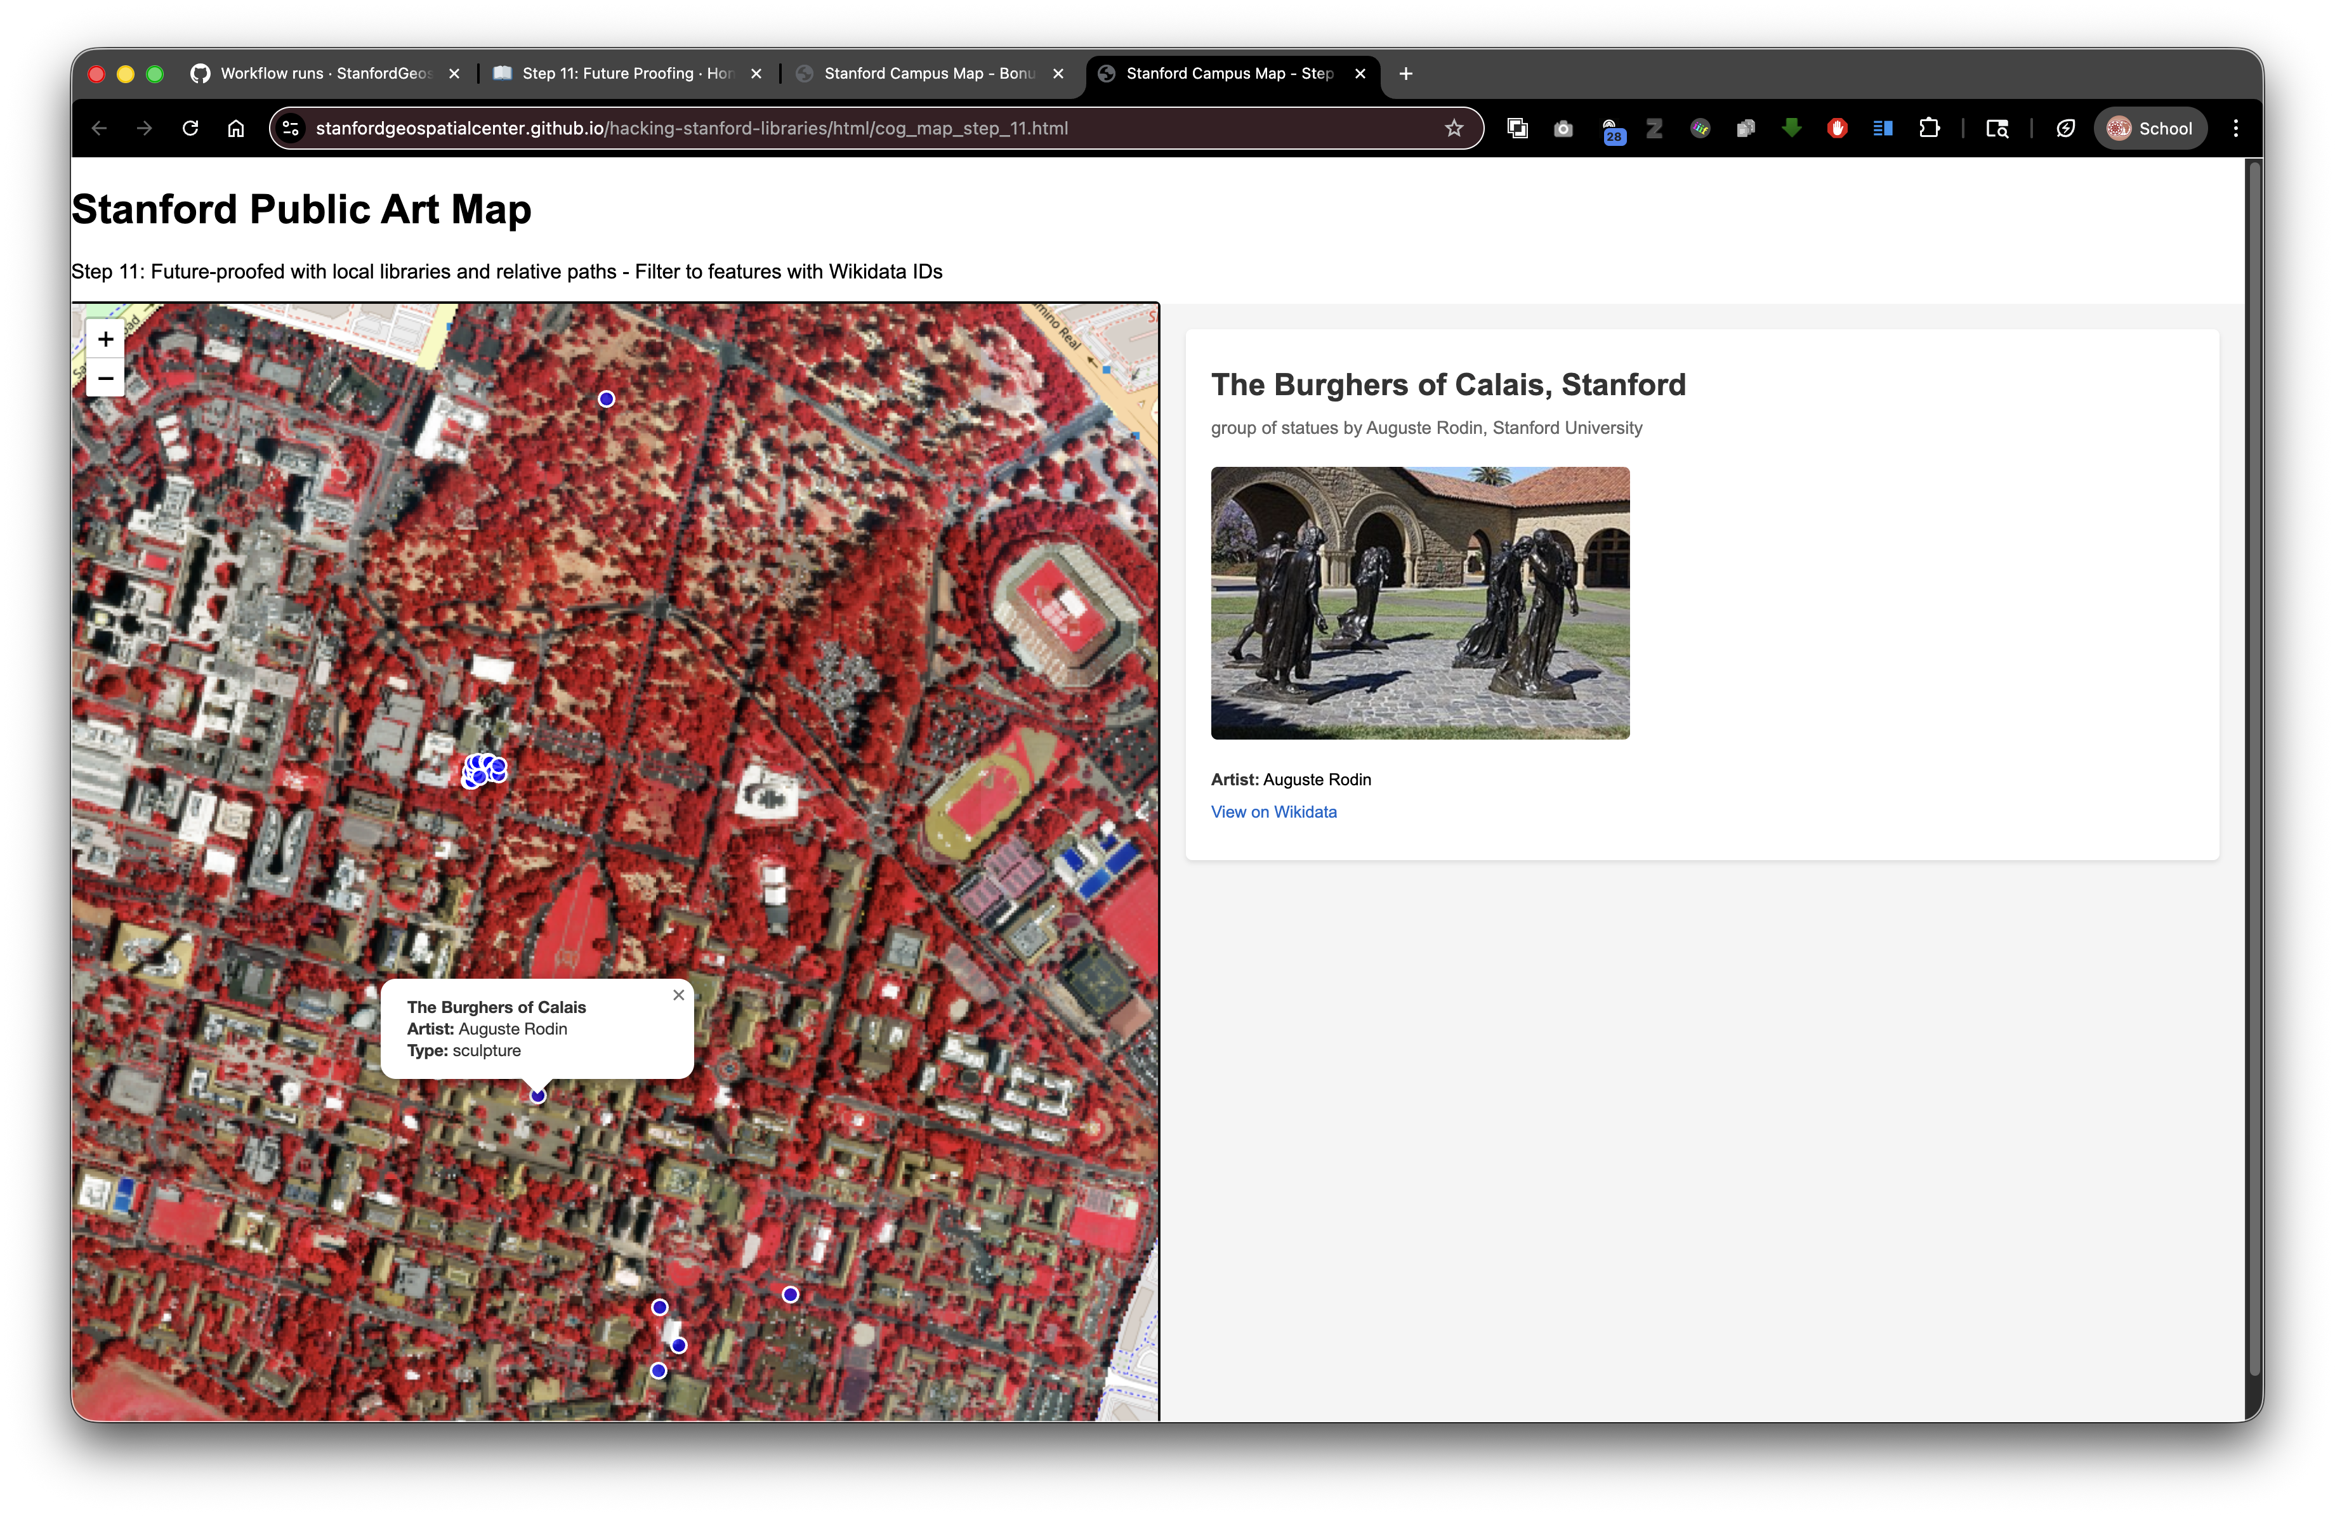The width and height of the screenshot is (2335, 1516).
Task: Click the green download arrow extension
Action: (1791, 127)
